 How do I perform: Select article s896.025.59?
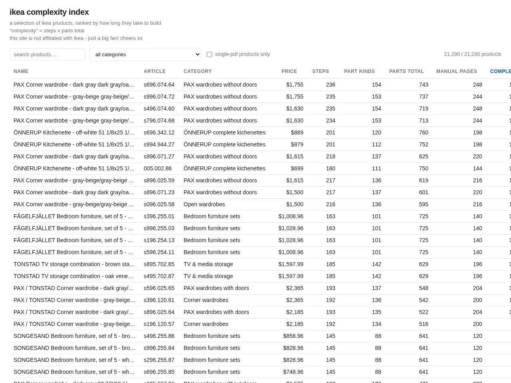pos(159,180)
